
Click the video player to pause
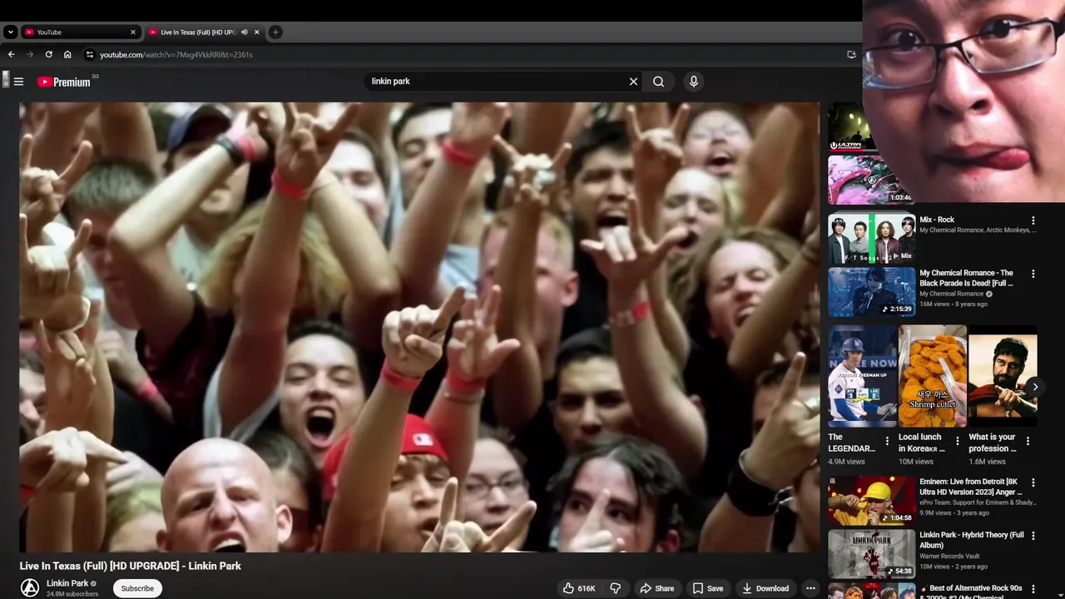(419, 327)
